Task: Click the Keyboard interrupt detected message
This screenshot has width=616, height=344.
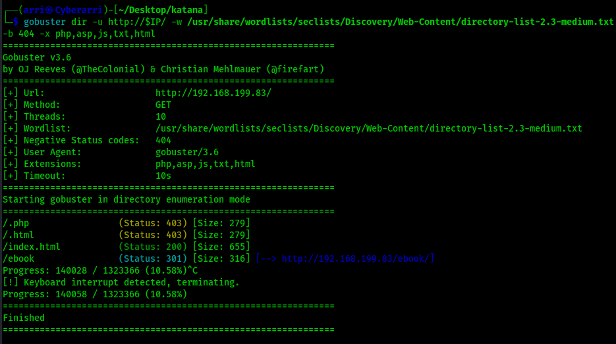Action: coord(121,282)
